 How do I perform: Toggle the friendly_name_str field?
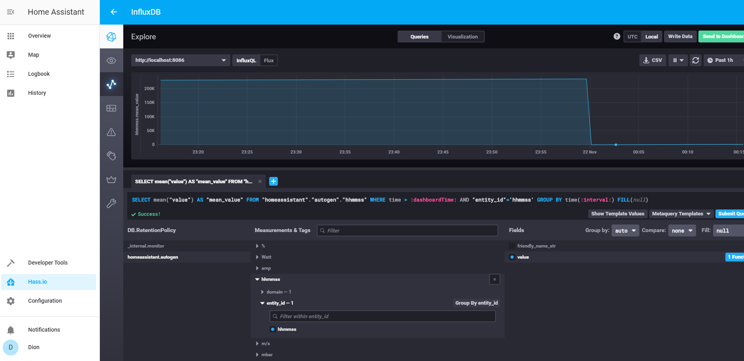[x=512, y=246]
